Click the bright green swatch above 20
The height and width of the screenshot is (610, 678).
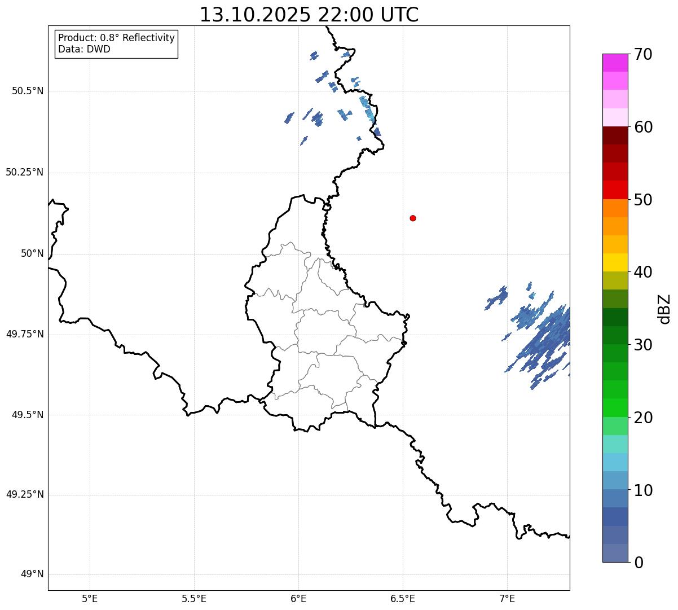[x=615, y=407]
